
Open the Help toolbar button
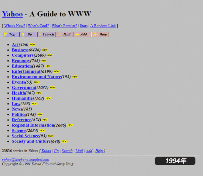[x=100, y=35]
